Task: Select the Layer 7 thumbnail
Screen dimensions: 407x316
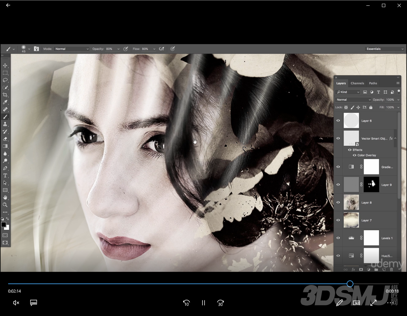Action: pos(351,220)
